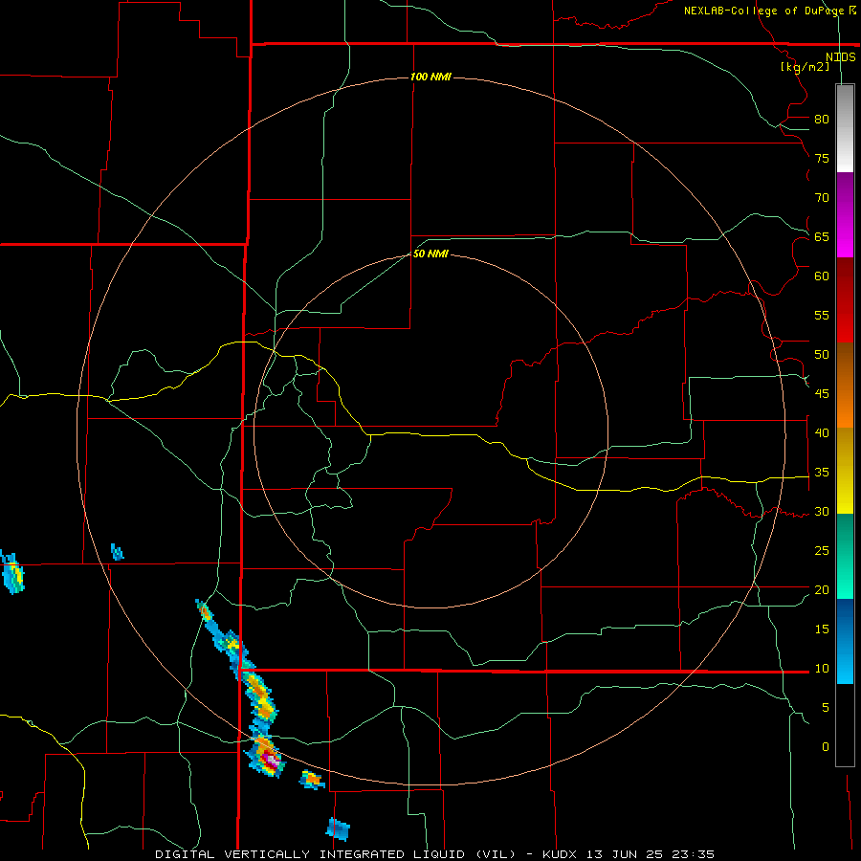
Task: Click the 5 value on the color scale
Action: (826, 708)
